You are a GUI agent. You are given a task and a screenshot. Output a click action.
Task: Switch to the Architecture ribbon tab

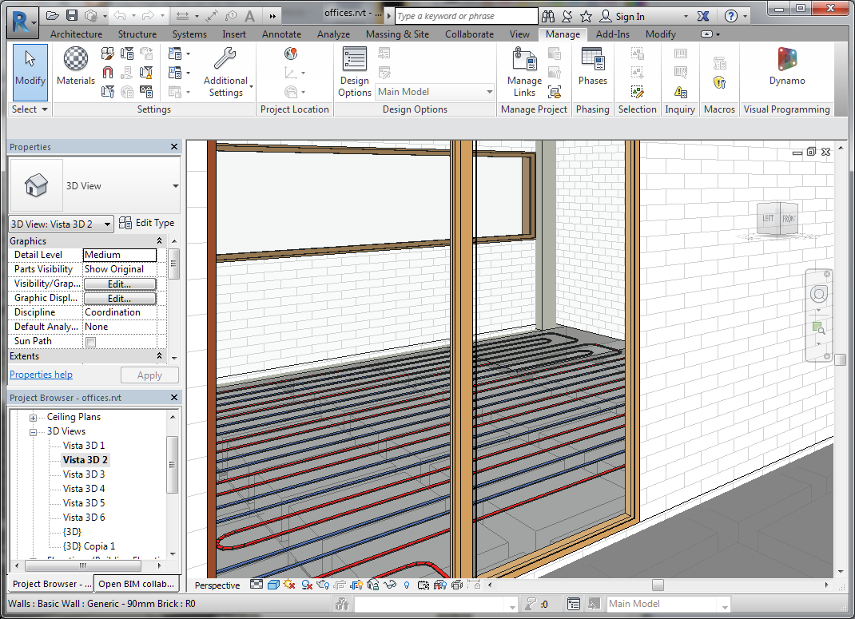(x=76, y=34)
